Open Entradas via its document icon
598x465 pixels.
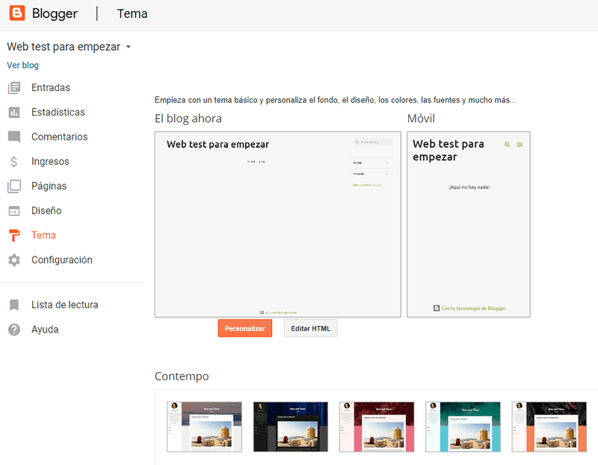pyautogui.click(x=14, y=88)
